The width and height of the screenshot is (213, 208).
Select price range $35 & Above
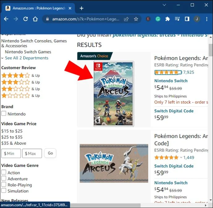[14, 143]
